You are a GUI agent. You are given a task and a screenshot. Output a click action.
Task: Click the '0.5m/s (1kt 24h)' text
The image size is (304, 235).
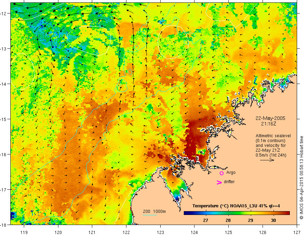tap(271, 155)
